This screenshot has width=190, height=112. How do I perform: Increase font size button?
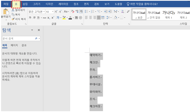tap(56, 11)
